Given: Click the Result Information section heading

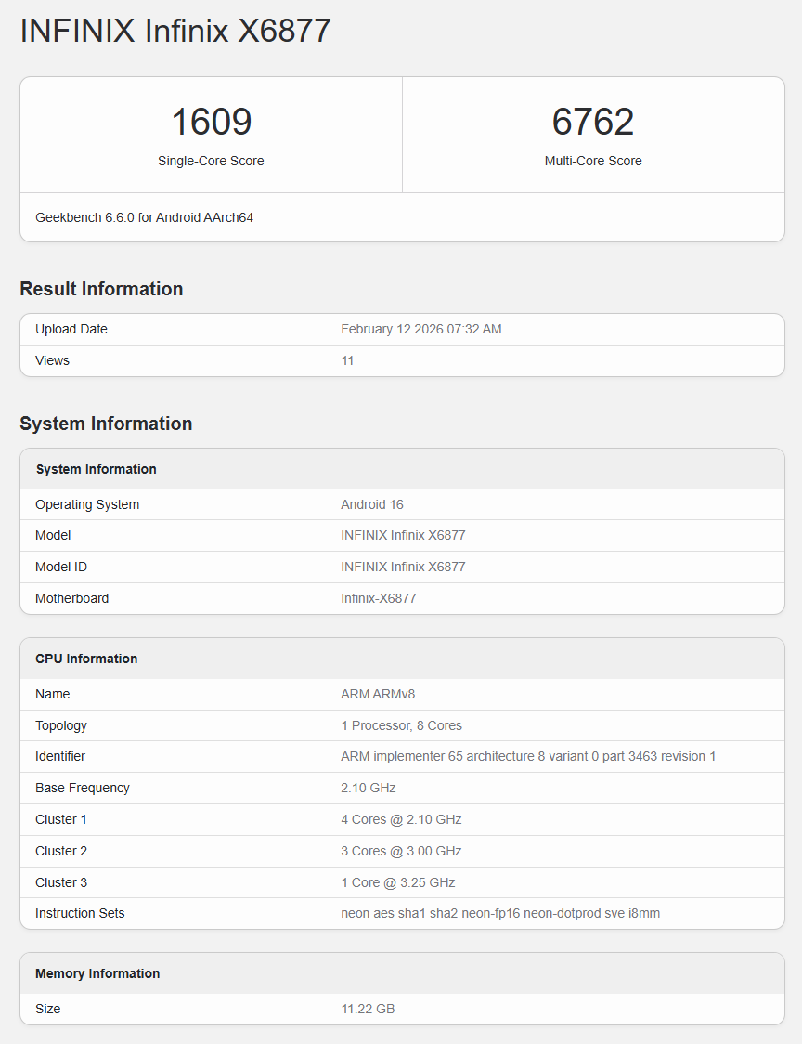Looking at the screenshot, I should (x=101, y=289).
